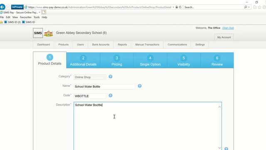
Task: Open the File menu
Action: pos(2,17)
